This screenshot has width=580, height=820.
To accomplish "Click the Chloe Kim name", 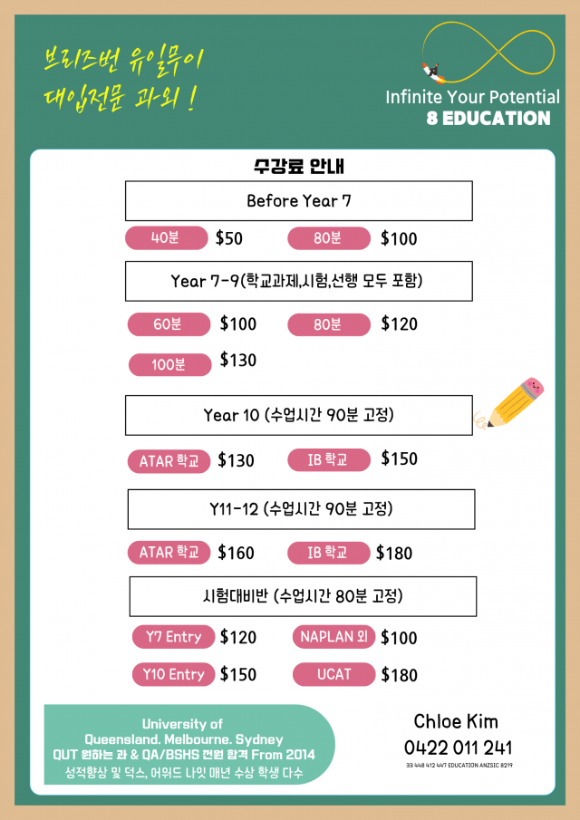I will [456, 721].
